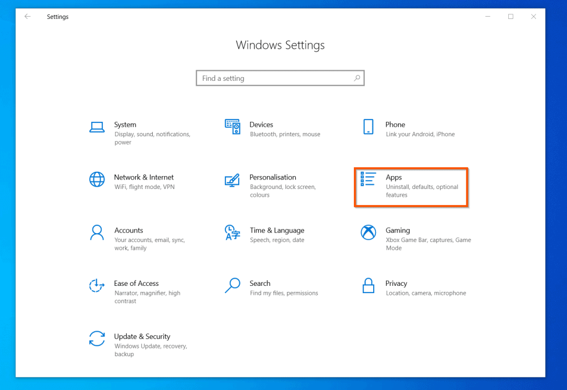This screenshot has height=390, width=567.
Task: Click "Find my files, permissions" text
Action: pos(284,293)
